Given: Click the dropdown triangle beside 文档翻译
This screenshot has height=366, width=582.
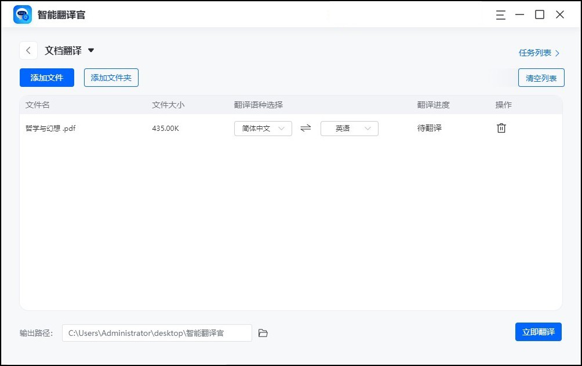Looking at the screenshot, I should (92, 50).
